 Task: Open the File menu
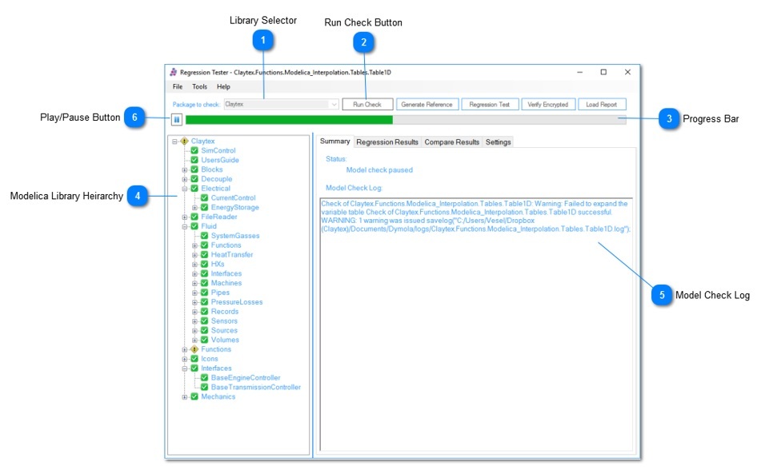[178, 87]
